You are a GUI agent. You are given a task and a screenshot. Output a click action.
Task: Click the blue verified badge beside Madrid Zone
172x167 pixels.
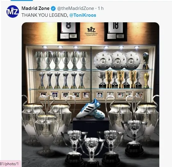click(x=53, y=8)
